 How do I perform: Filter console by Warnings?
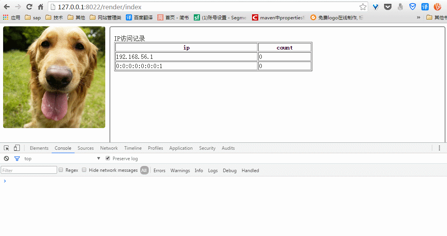180,170
